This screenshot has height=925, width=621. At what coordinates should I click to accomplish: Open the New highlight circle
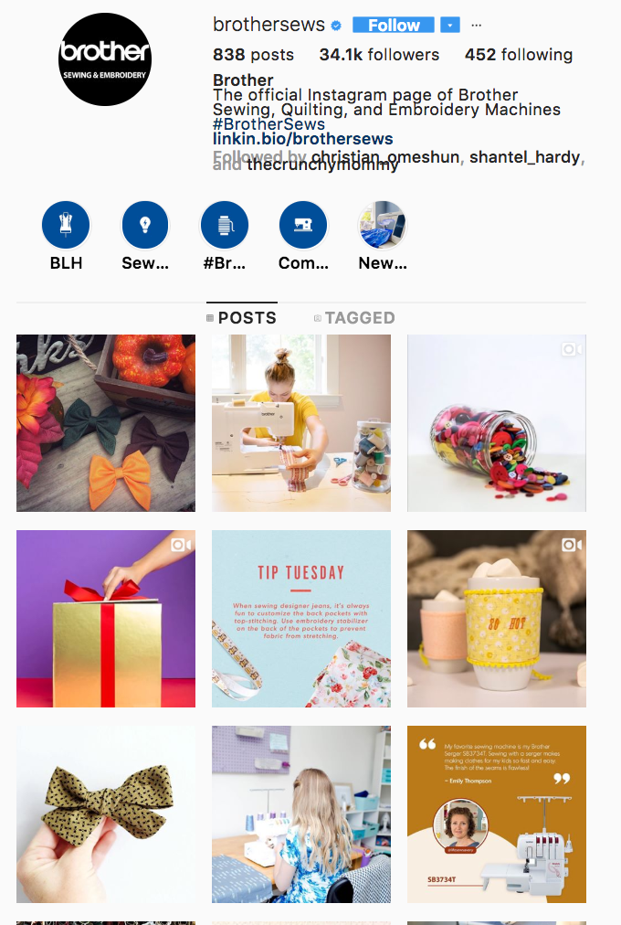click(x=383, y=225)
